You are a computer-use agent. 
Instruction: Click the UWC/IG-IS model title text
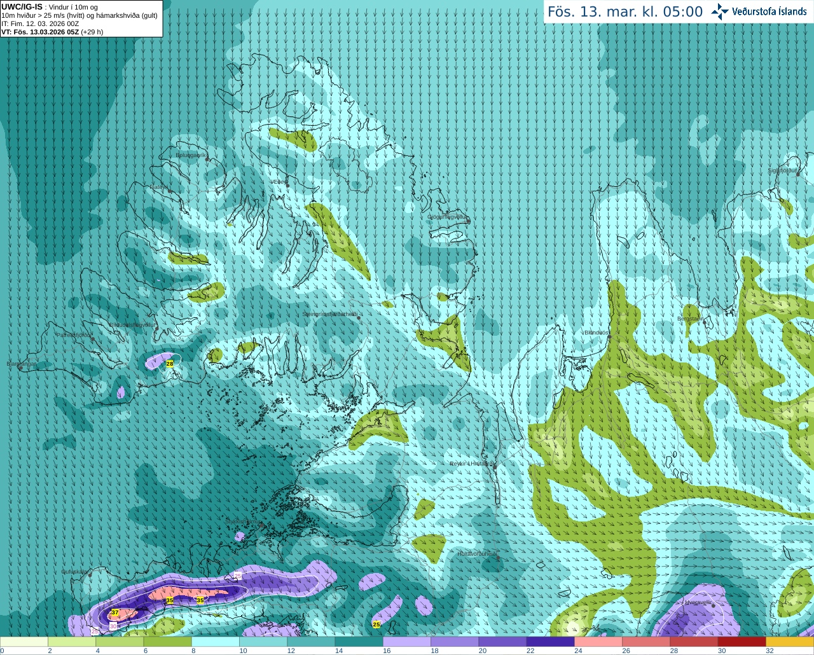pos(22,6)
